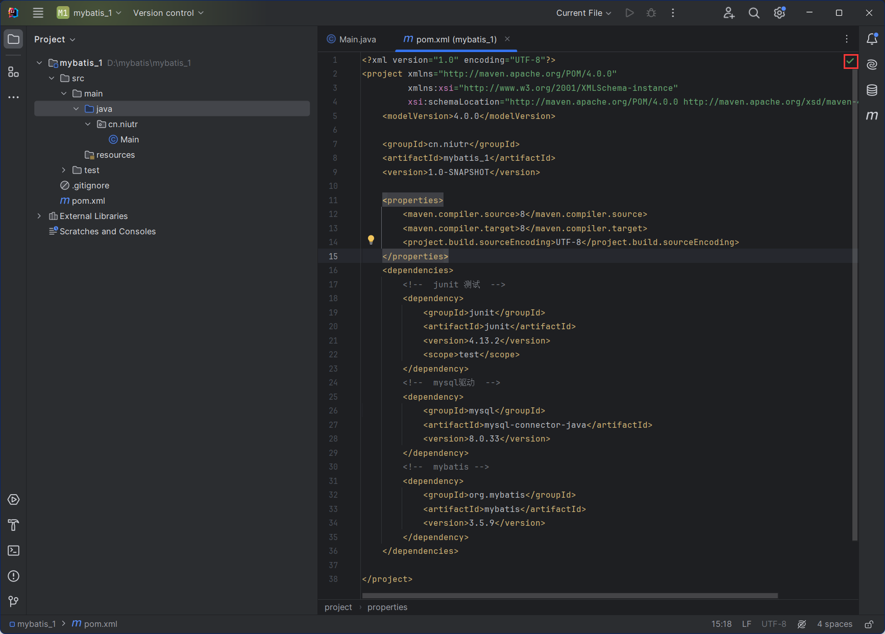
Task: Click the lightbulb quick-fix icon on line 14
Action: [371, 239]
